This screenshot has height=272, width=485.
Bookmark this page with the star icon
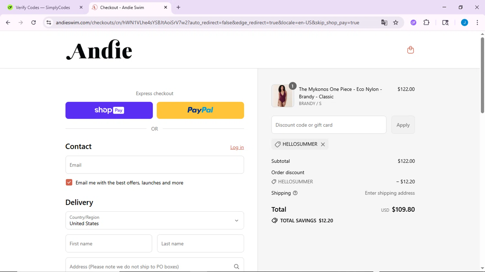point(396,23)
